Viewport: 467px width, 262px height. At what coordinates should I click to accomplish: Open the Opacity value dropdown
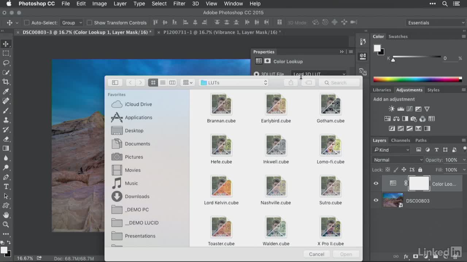(464, 160)
